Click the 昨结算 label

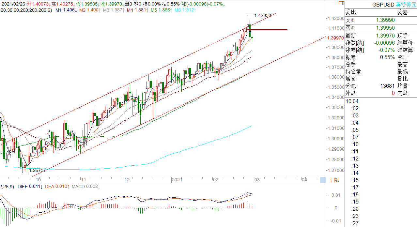tap(405, 50)
